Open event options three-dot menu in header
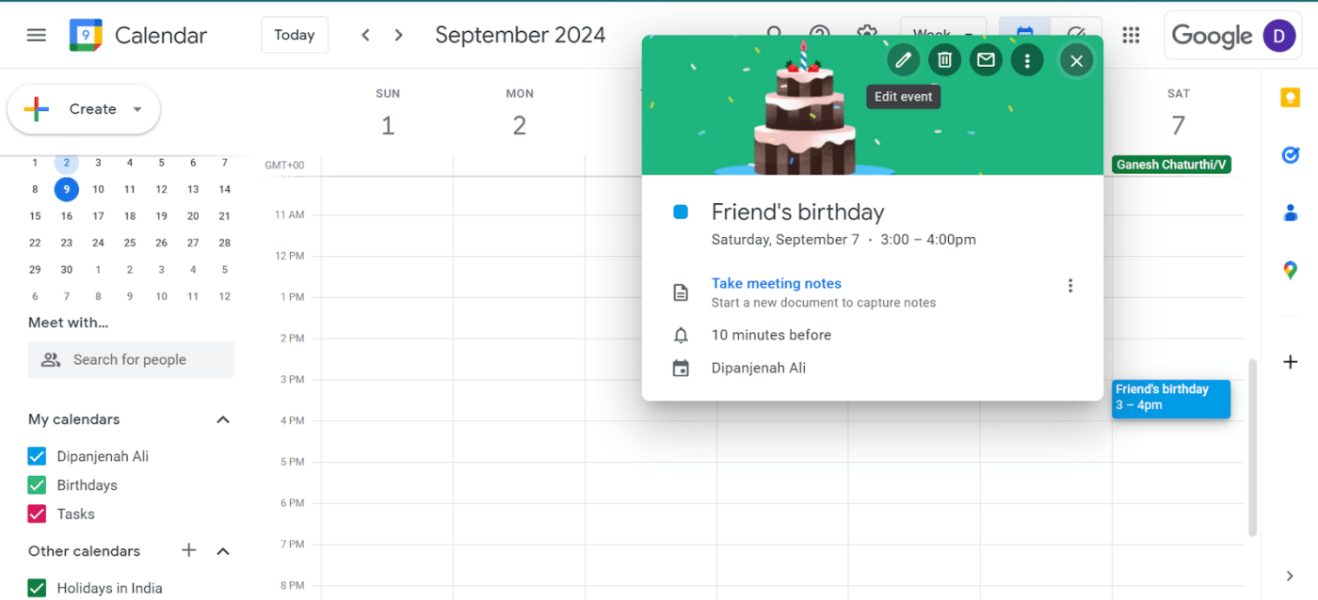The width and height of the screenshot is (1318, 600). pos(1027,60)
